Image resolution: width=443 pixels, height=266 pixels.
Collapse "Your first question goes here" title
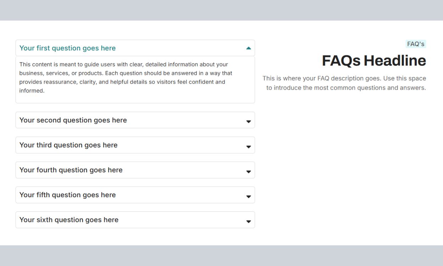pos(67,48)
